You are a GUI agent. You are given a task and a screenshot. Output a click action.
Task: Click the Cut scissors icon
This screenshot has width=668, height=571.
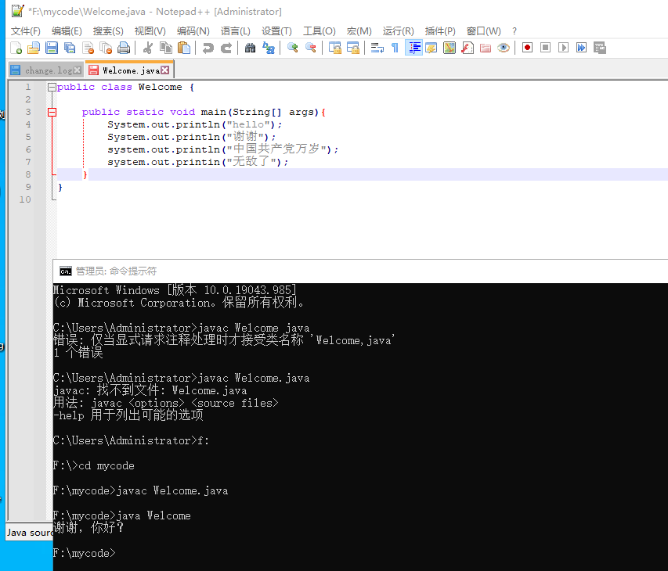pos(148,48)
